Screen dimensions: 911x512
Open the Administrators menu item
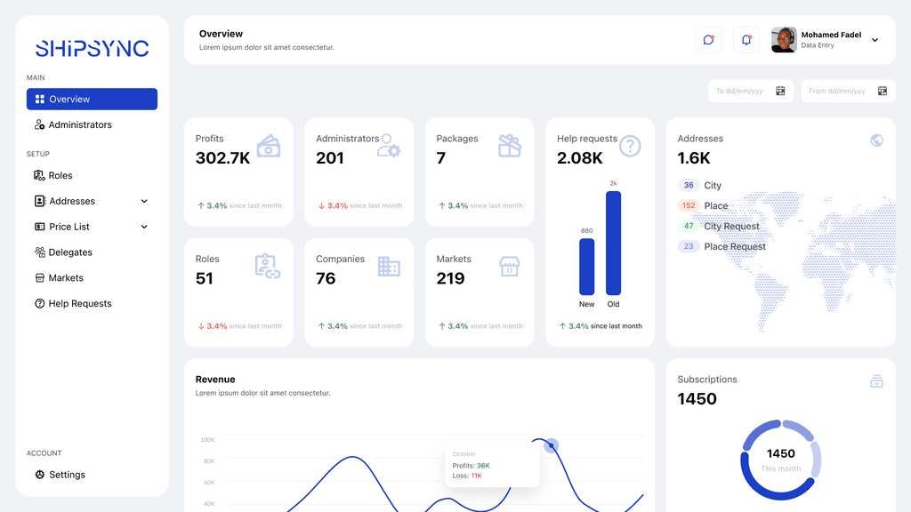pyautogui.click(x=80, y=125)
